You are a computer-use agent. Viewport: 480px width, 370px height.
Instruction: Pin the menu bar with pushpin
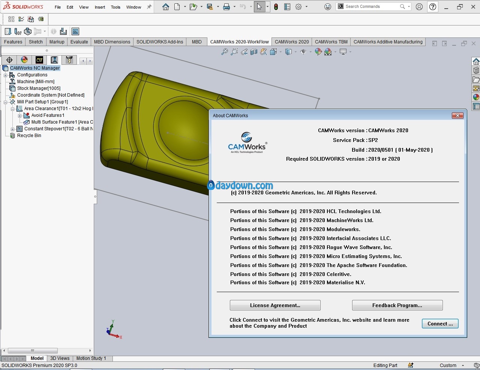149,7
